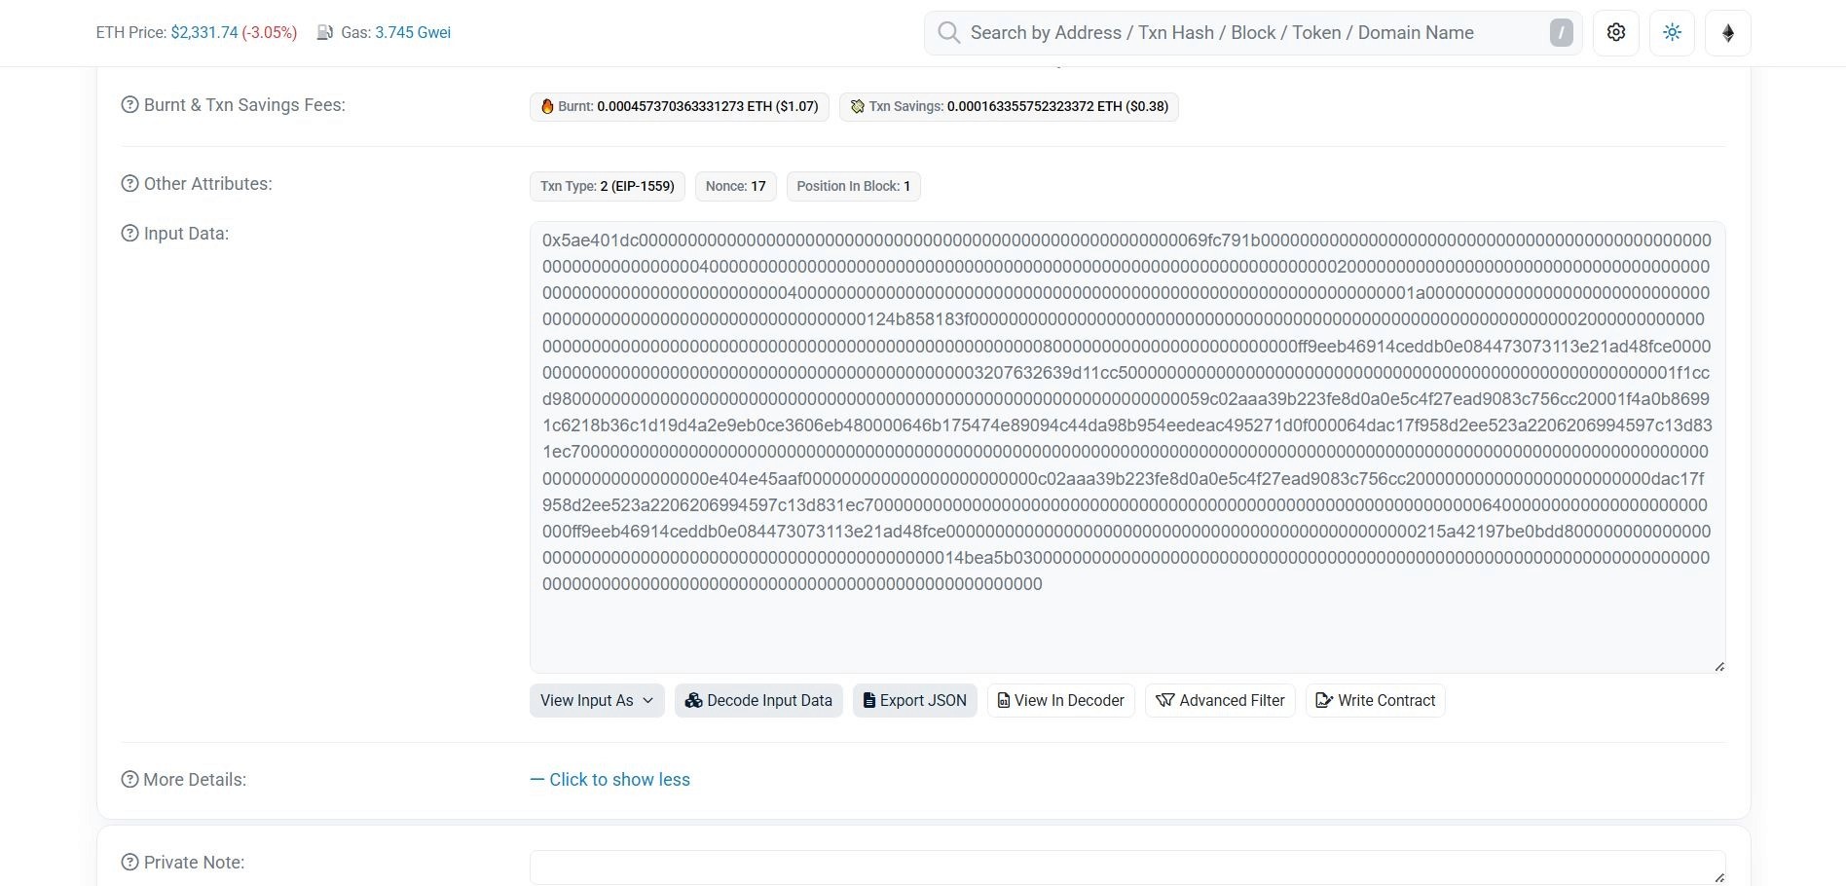This screenshot has width=1846, height=886.
Task: Click the Txn Savings leaf icon
Action: pyautogui.click(x=857, y=106)
